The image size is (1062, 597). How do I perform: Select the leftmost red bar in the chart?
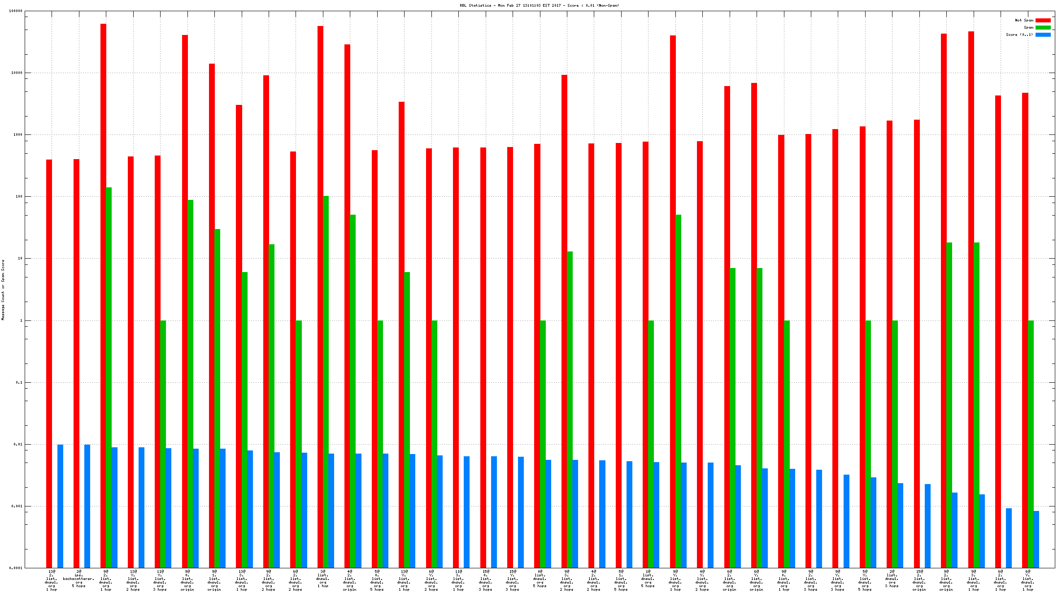49,363
